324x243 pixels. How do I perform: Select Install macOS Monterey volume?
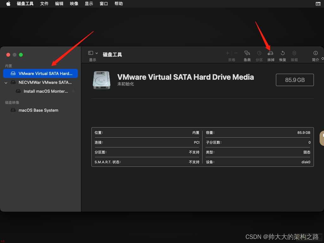coord(40,91)
